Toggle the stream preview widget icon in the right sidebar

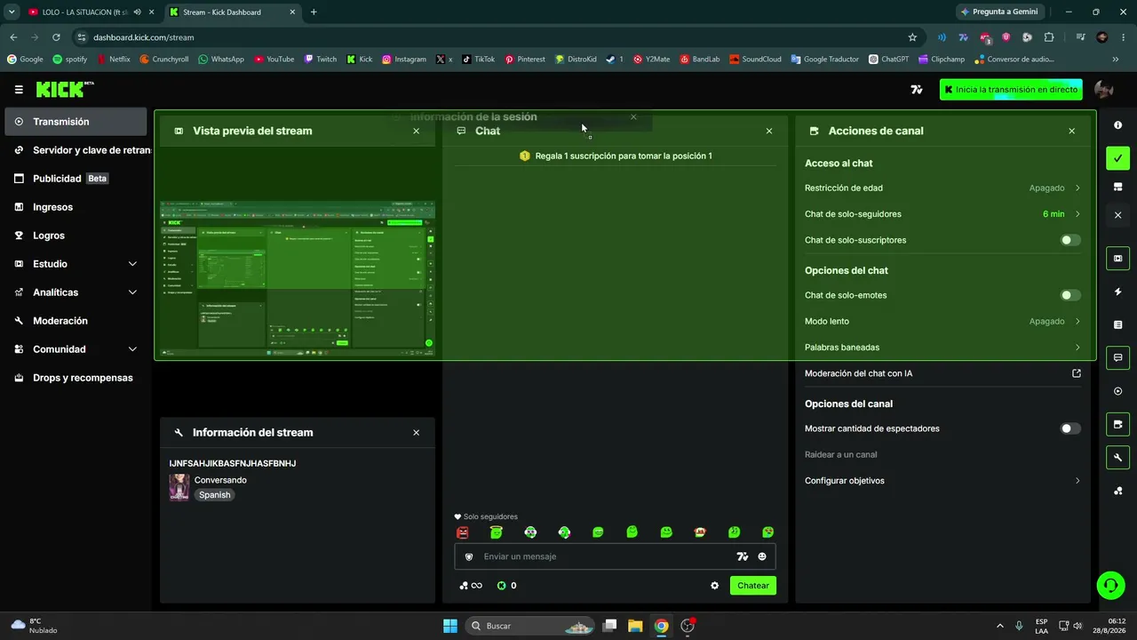[1118, 259]
